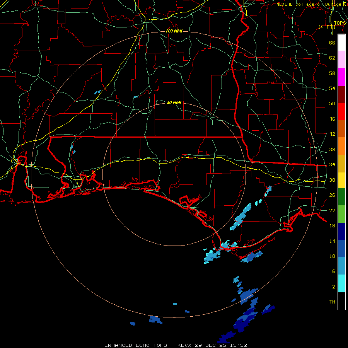Viewport: 348px width, 348px height.
Task: Click the 62 legend value
Action: (332, 58)
